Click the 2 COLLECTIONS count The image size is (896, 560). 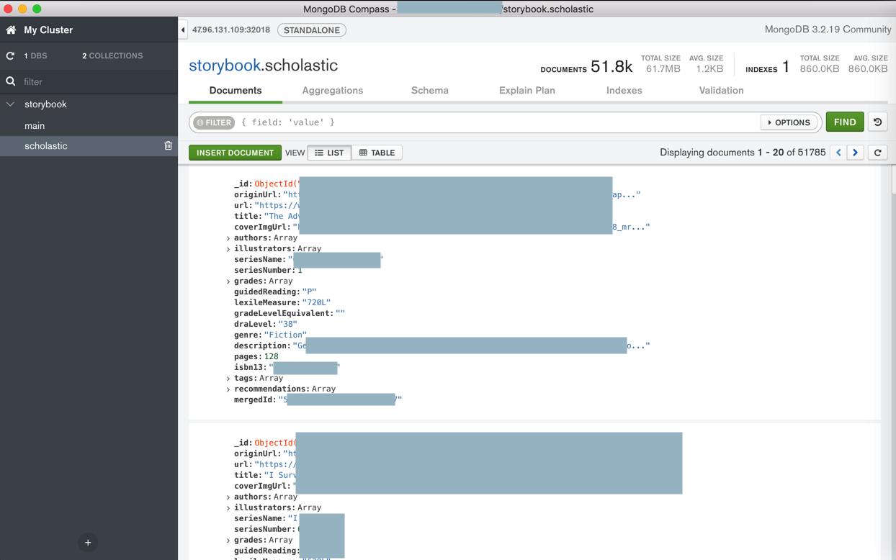[x=112, y=55]
